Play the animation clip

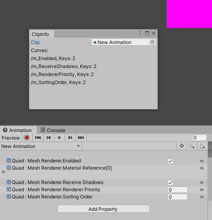coord(59,138)
